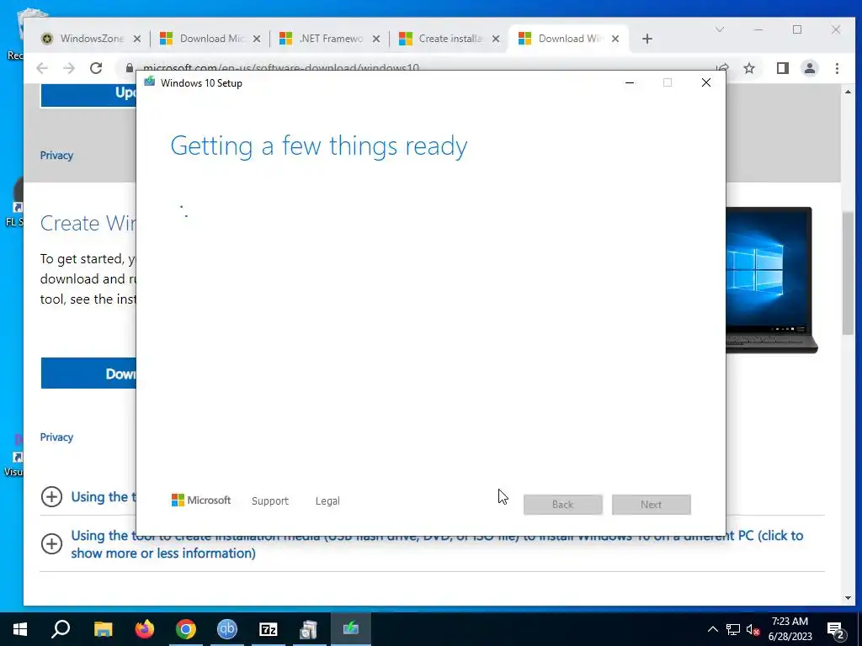Open Chrome side panel icon
Image resolution: width=862 pixels, height=646 pixels.
point(782,68)
